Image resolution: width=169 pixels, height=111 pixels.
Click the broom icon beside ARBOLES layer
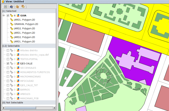12,94
